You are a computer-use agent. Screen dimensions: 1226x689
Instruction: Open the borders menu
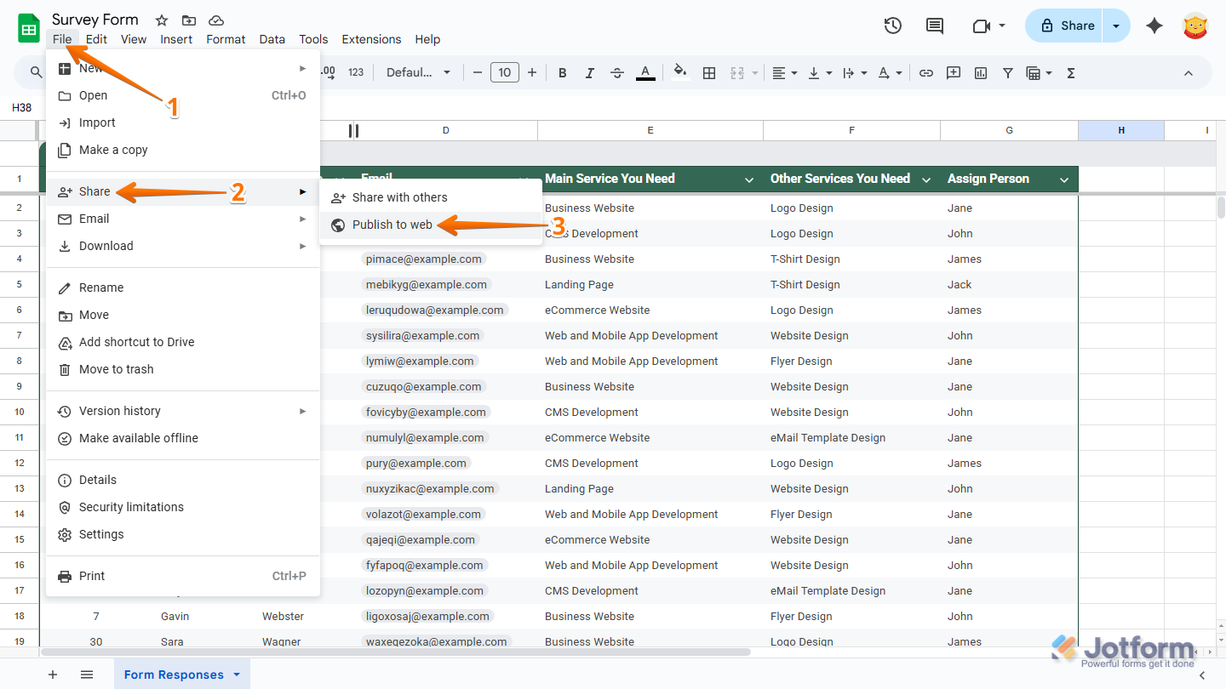[709, 72]
